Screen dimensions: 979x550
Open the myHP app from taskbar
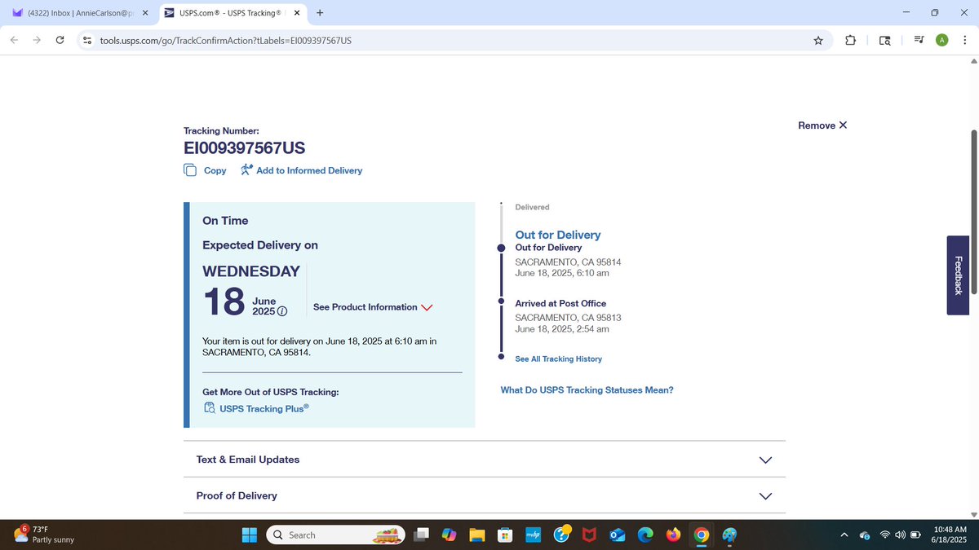534,535
